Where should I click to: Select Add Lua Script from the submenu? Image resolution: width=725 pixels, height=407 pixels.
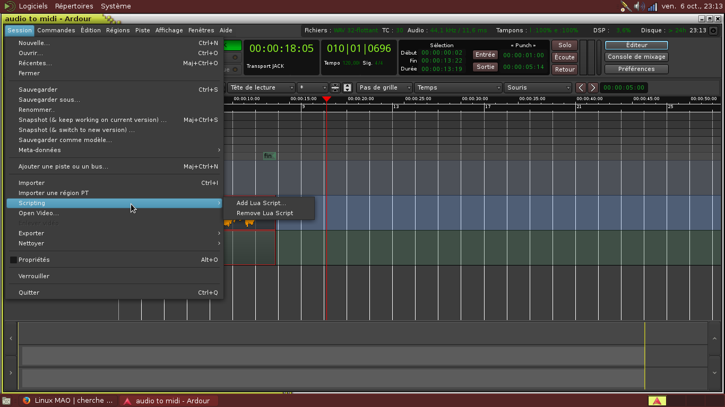261,203
